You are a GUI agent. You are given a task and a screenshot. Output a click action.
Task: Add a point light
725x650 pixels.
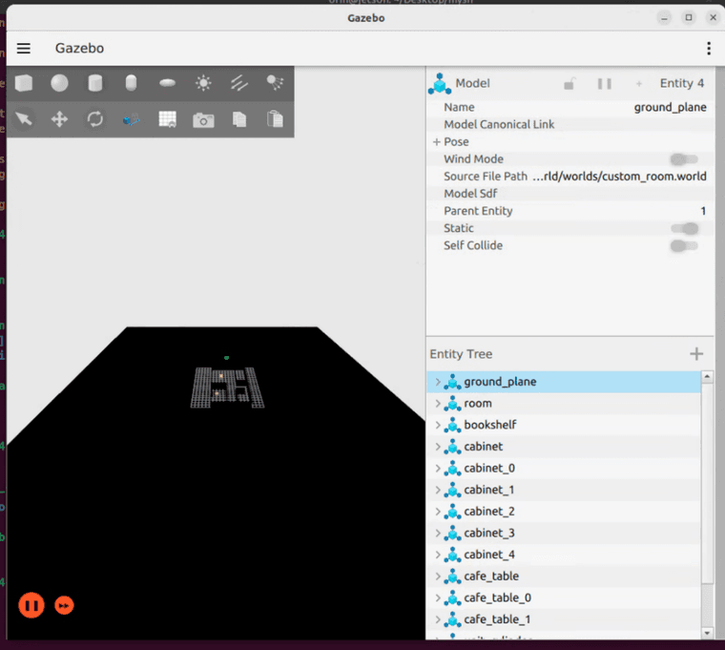[x=203, y=83]
